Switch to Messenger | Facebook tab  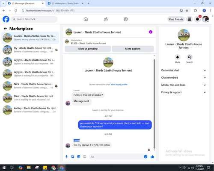click(26, 3)
